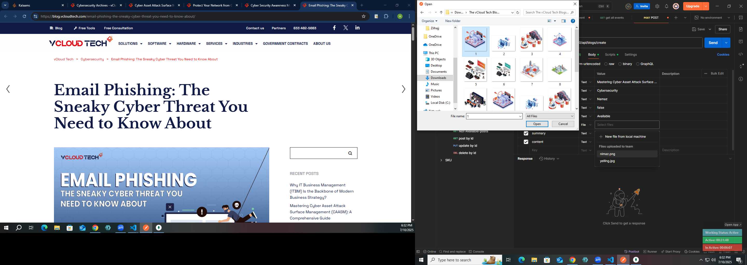The image size is (747, 265).
Task: Select the raw body type radio
Action: pos(606,64)
